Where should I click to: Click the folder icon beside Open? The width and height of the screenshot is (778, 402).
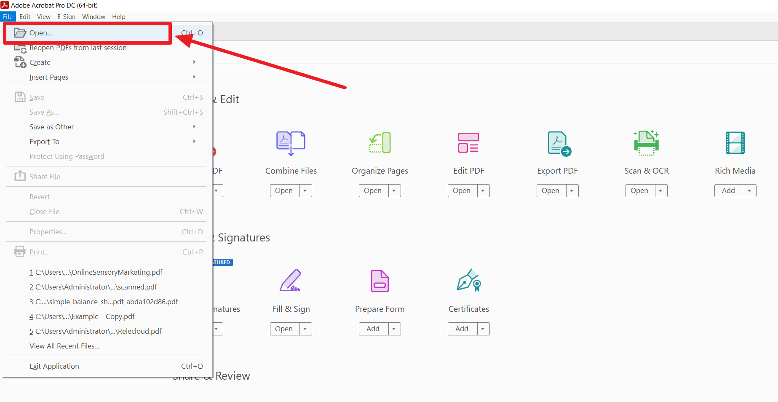click(x=20, y=33)
